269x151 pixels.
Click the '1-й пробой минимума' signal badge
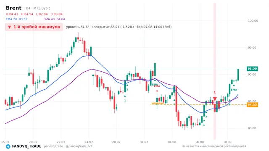click(x=34, y=27)
